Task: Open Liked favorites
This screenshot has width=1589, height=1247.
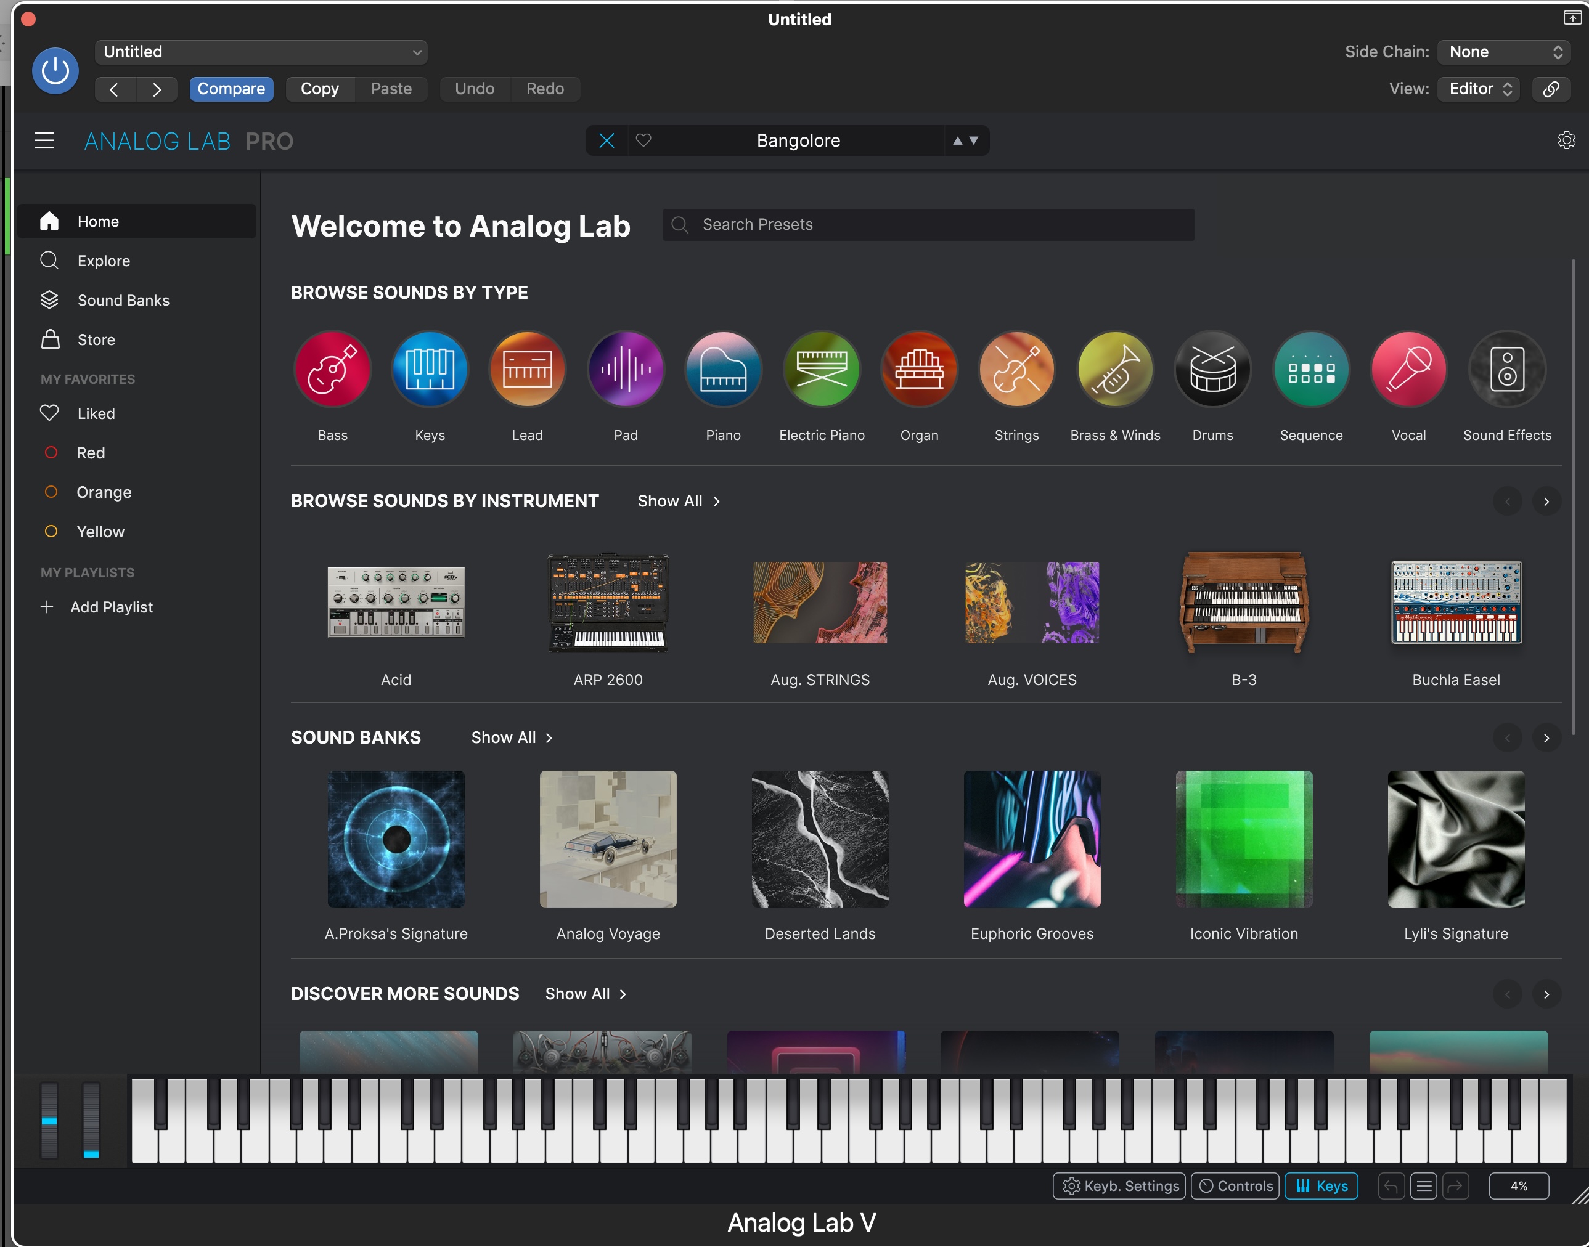Action: pyautogui.click(x=137, y=413)
